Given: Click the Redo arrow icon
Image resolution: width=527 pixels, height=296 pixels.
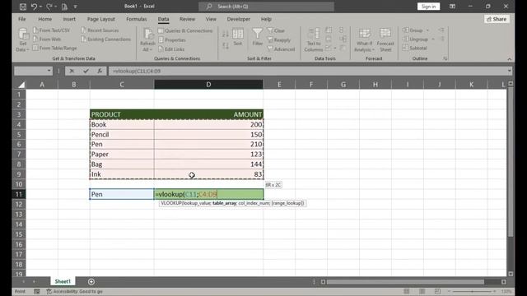Looking at the screenshot, I should 49,7.
